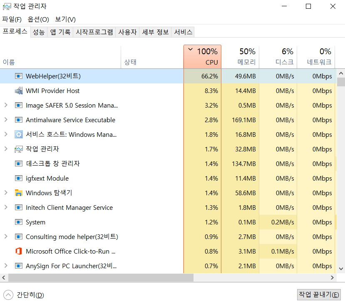Select the 데스크톱 창 관리자 process name
This screenshot has height=307, width=345.
tap(53, 164)
